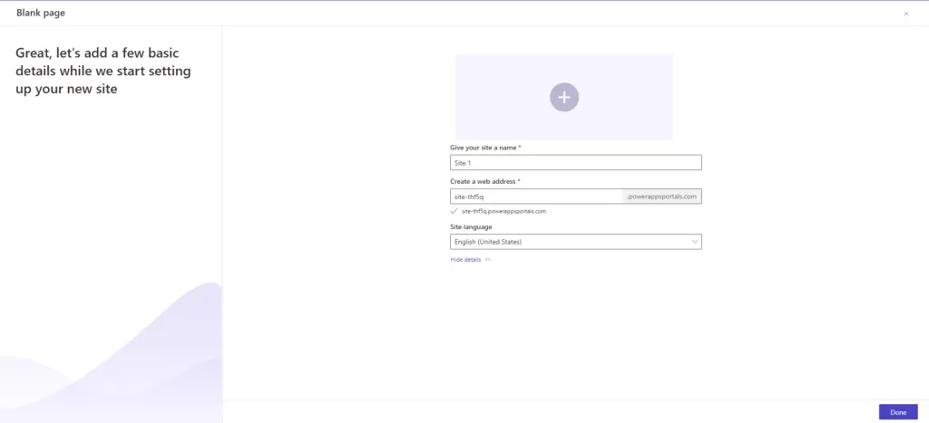Focus the site-thf5q web address field
The width and height of the screenshot is (929, 423).
535,197
